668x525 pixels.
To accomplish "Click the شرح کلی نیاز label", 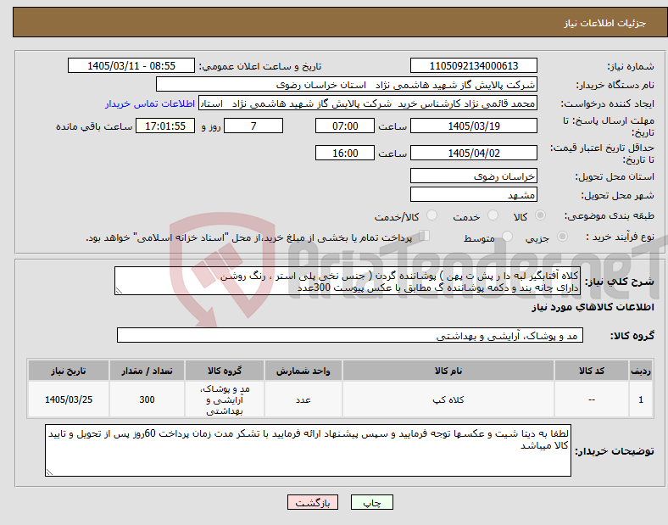I will pyautogui.click(x=619, y=282).
